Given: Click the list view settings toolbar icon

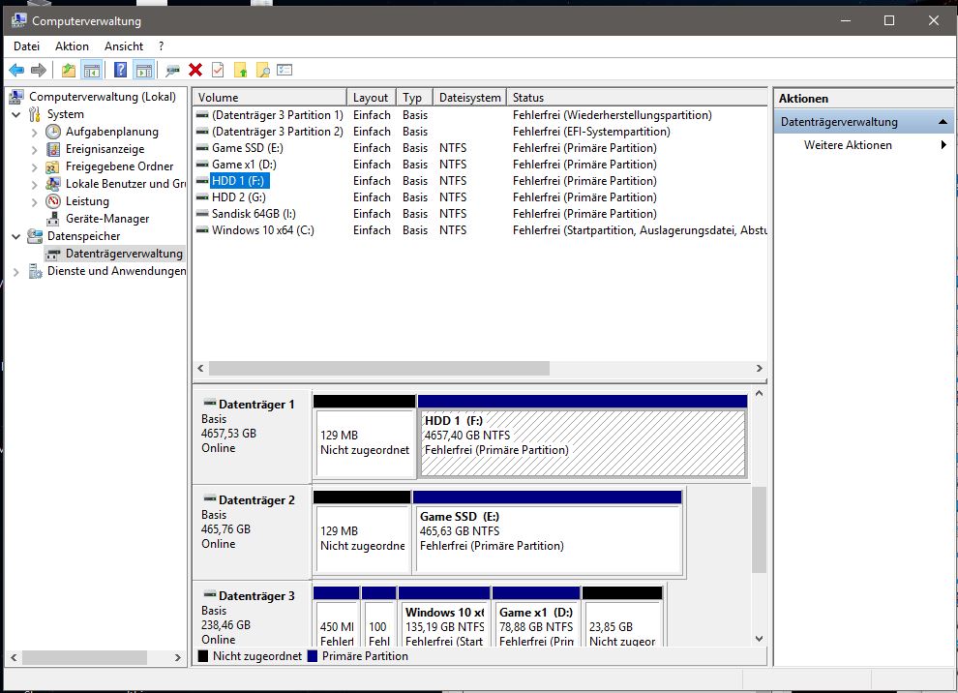Looking at the screenshot, I should (284, 71).
